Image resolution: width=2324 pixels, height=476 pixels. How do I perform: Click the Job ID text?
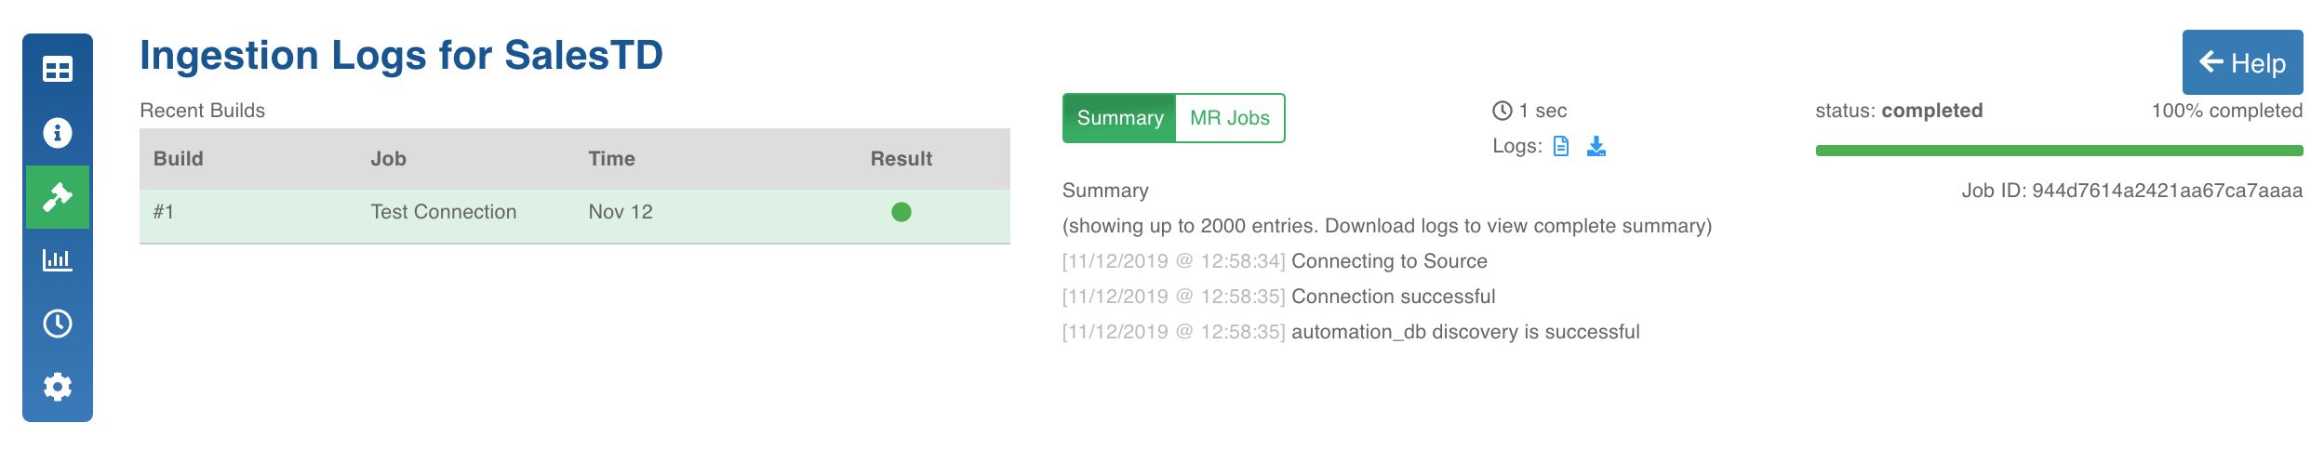point(2132,191)
